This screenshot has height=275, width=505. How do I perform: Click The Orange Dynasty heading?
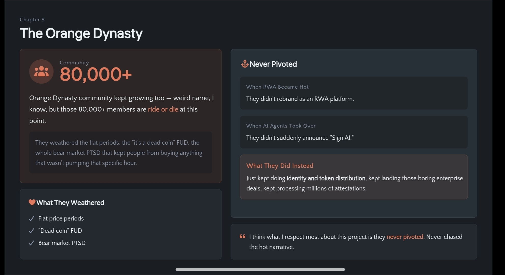point(81,34)
